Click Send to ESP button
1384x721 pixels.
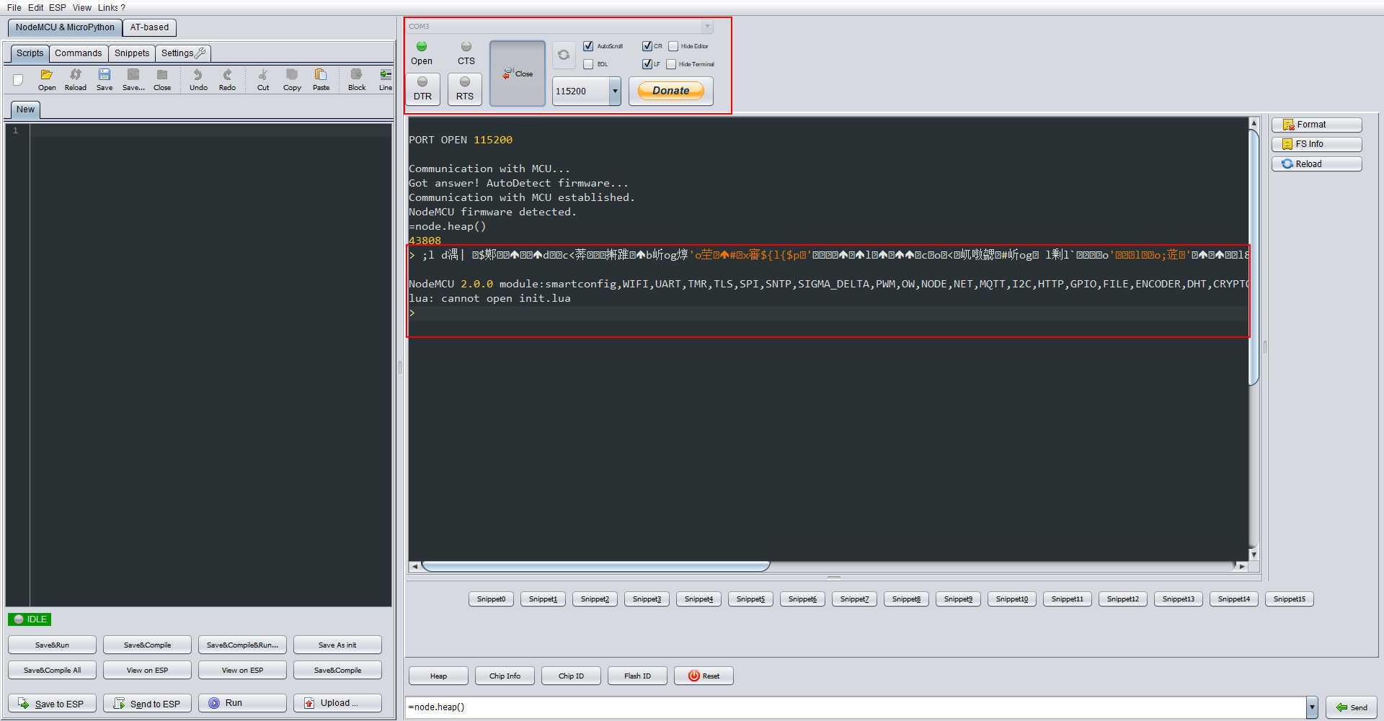coord(147,704)
